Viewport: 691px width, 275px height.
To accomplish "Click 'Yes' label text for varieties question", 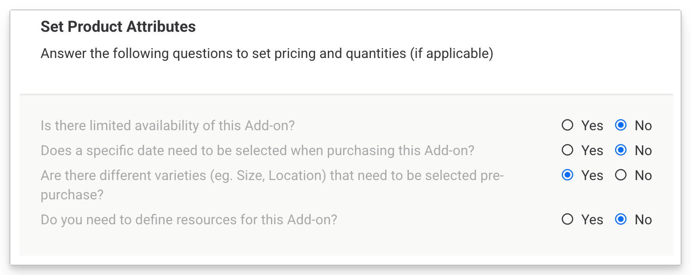I will pyautogui.click(x=592, y=175).
